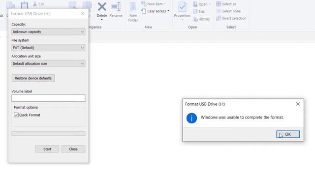Click Restore device defaults button
This screenshot has height=177, width=315.
(x=33, y=78)
